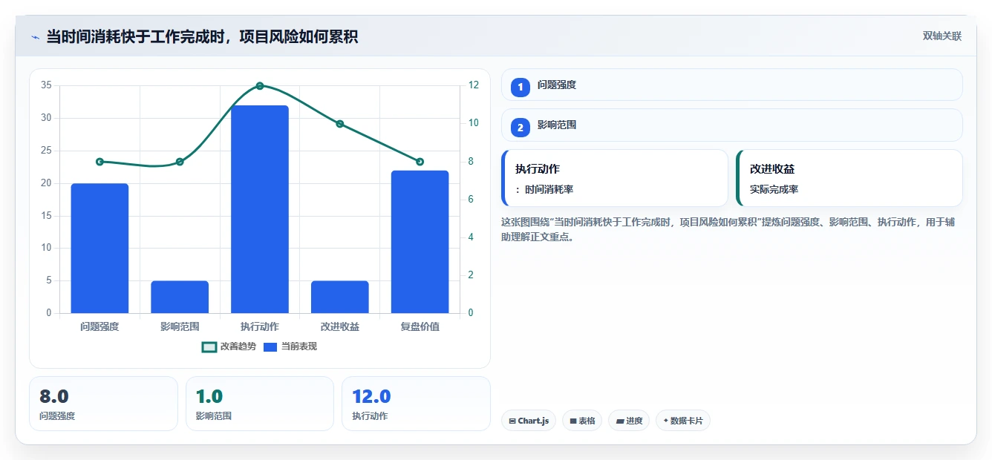Click the trend line point above 改进收益
The width and height of the screenshot is (992, 460).
[x=339, y=124]
